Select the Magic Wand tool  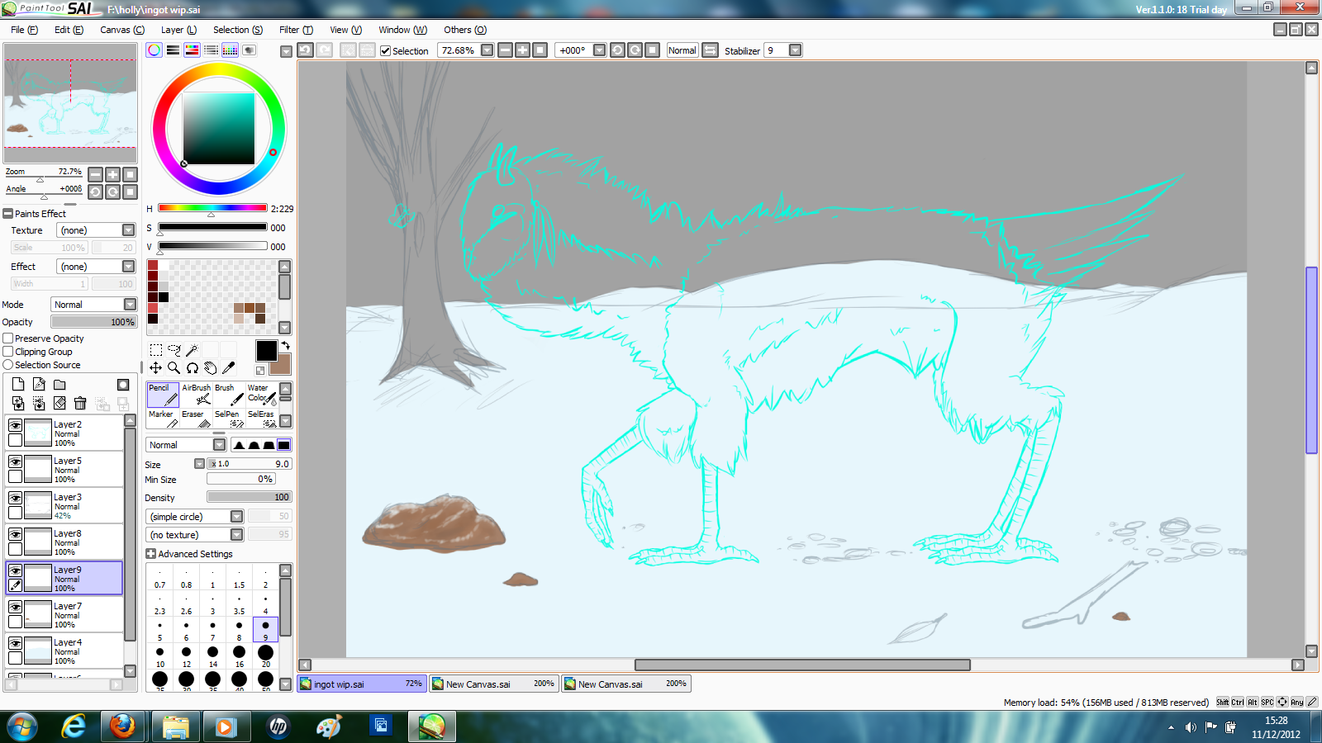coord(193,350)
